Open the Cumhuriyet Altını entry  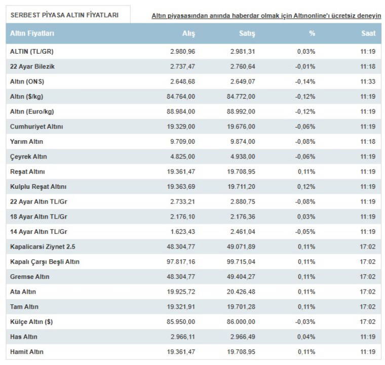[x=36, y=127]
